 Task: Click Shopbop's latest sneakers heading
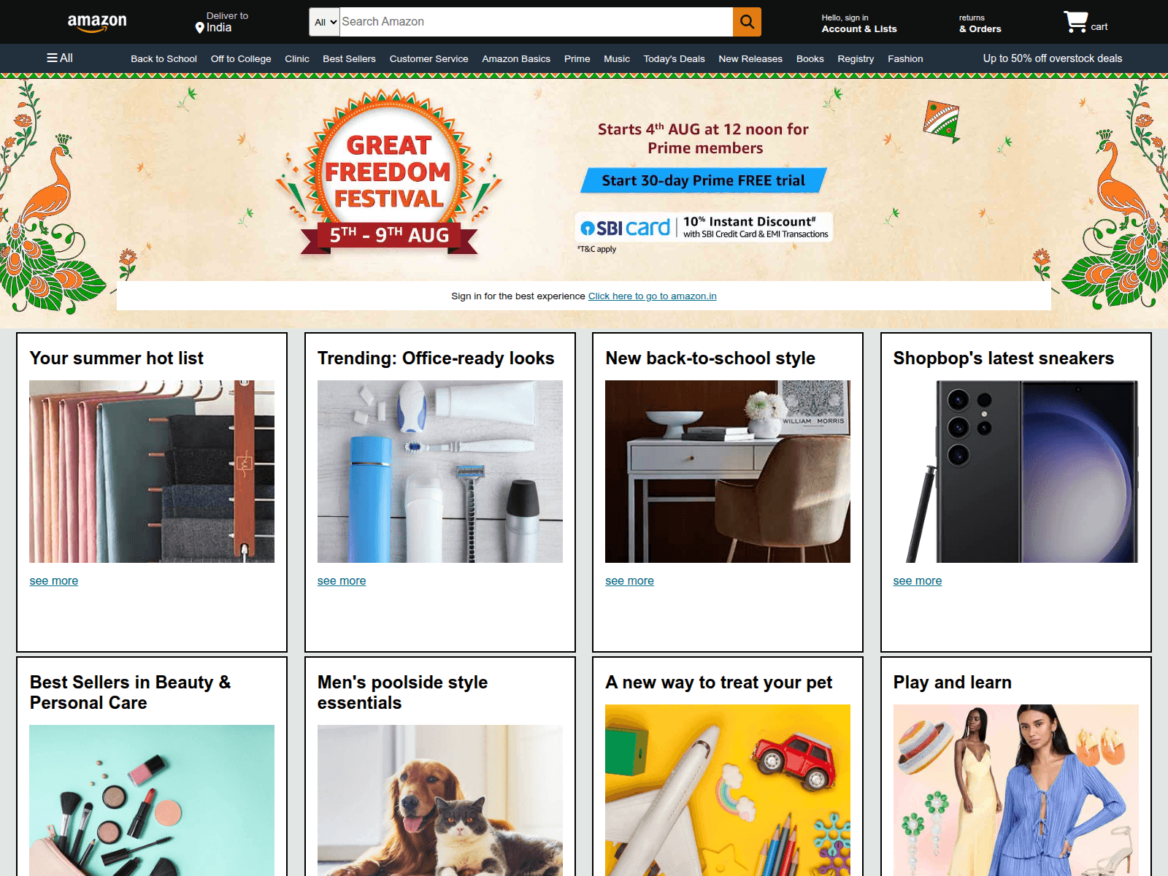tap(1004, 358)
